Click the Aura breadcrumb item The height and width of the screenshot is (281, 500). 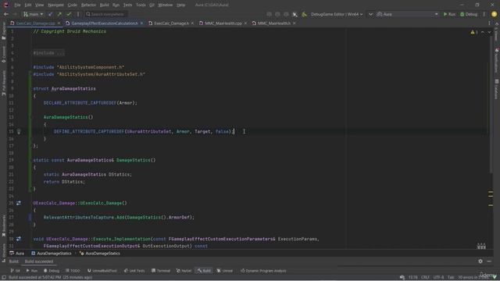point(17,254)
